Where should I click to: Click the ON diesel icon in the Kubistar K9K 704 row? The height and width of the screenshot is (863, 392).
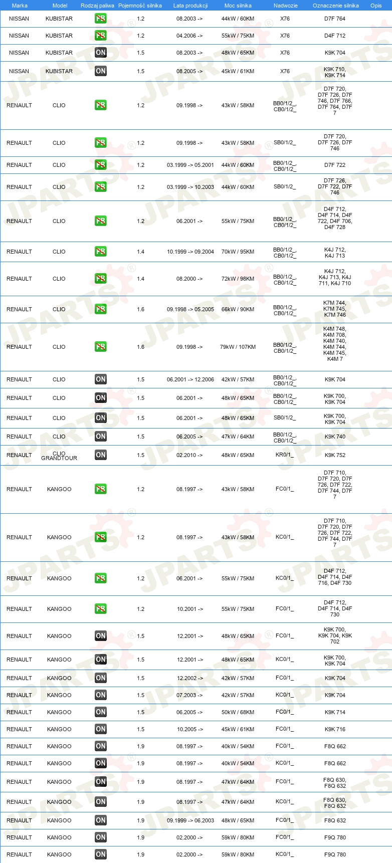click(101, 53)
